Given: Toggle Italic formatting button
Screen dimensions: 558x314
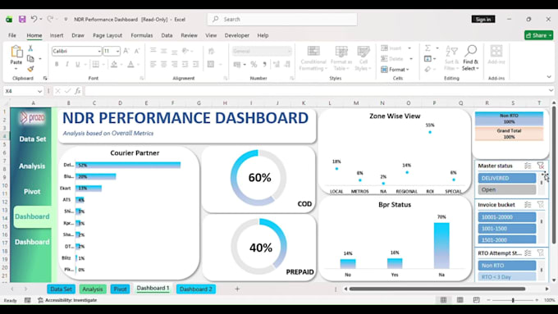Looking at the screenshot, I should coord(67,65).
